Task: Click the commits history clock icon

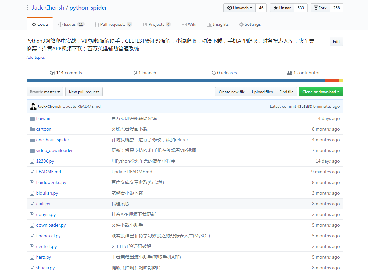Action: (53, 73)
